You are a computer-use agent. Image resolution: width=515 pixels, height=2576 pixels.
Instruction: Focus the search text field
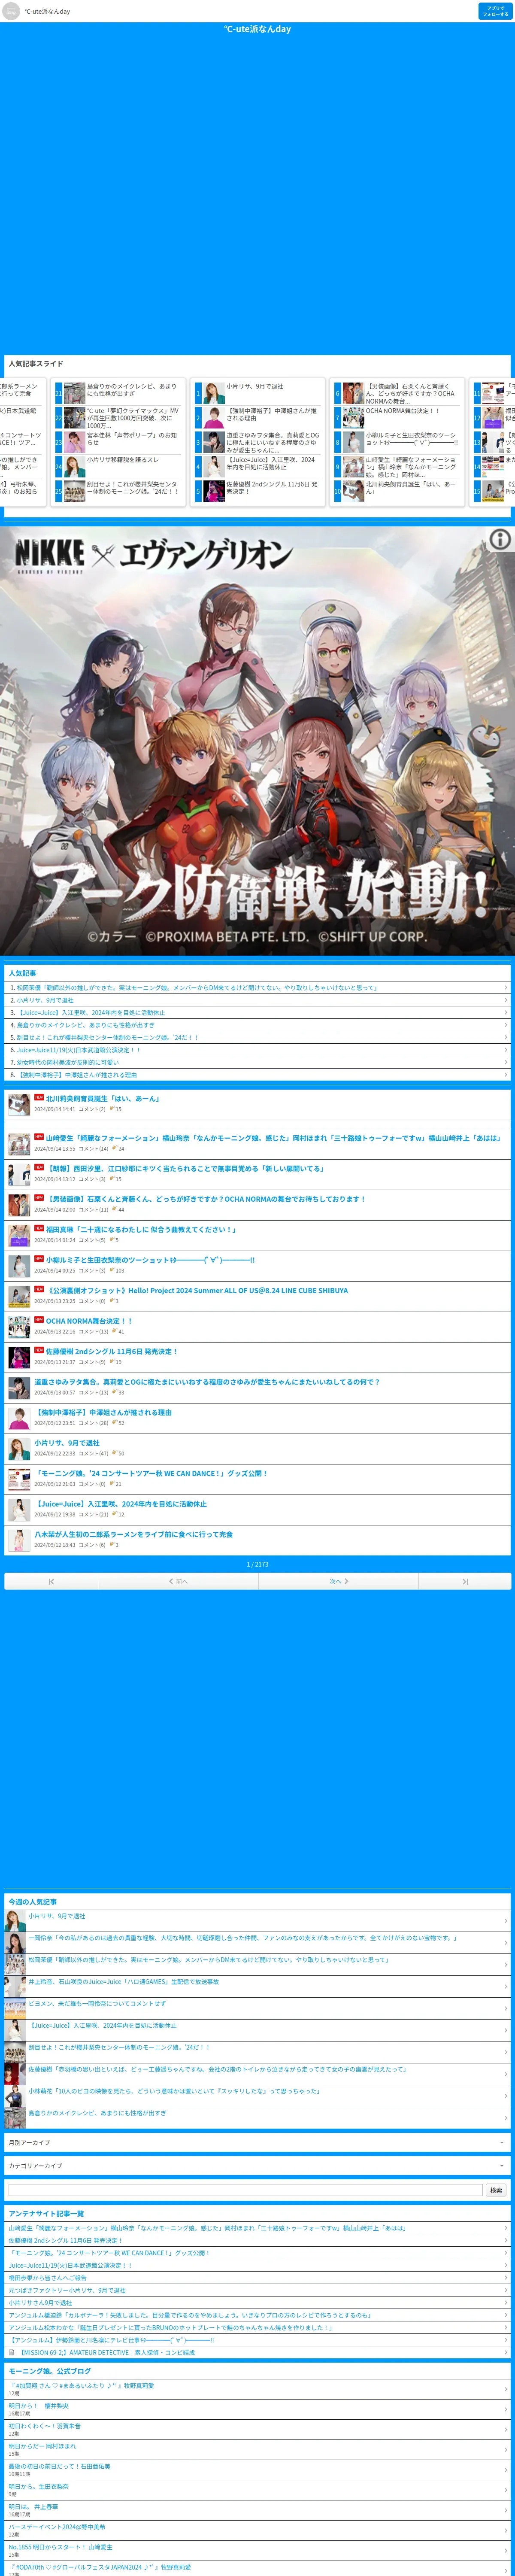tap(245, 2190)
